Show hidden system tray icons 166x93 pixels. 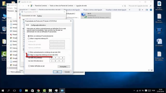pyautogui.click(x=134, y=91)
